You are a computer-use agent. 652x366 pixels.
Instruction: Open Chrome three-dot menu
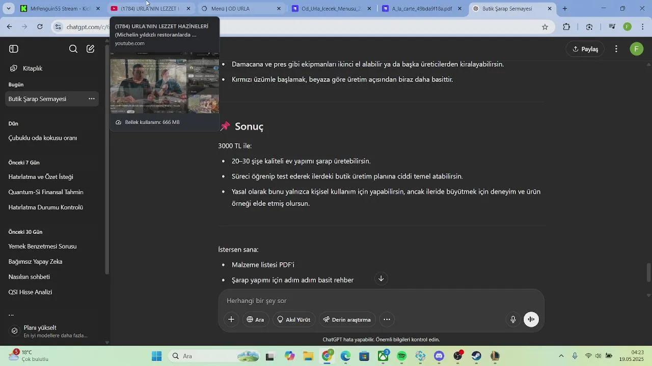(x=642, y=27)
